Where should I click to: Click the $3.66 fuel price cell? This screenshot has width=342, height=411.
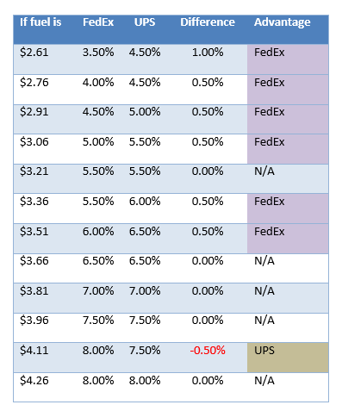[x=34, y=261]
